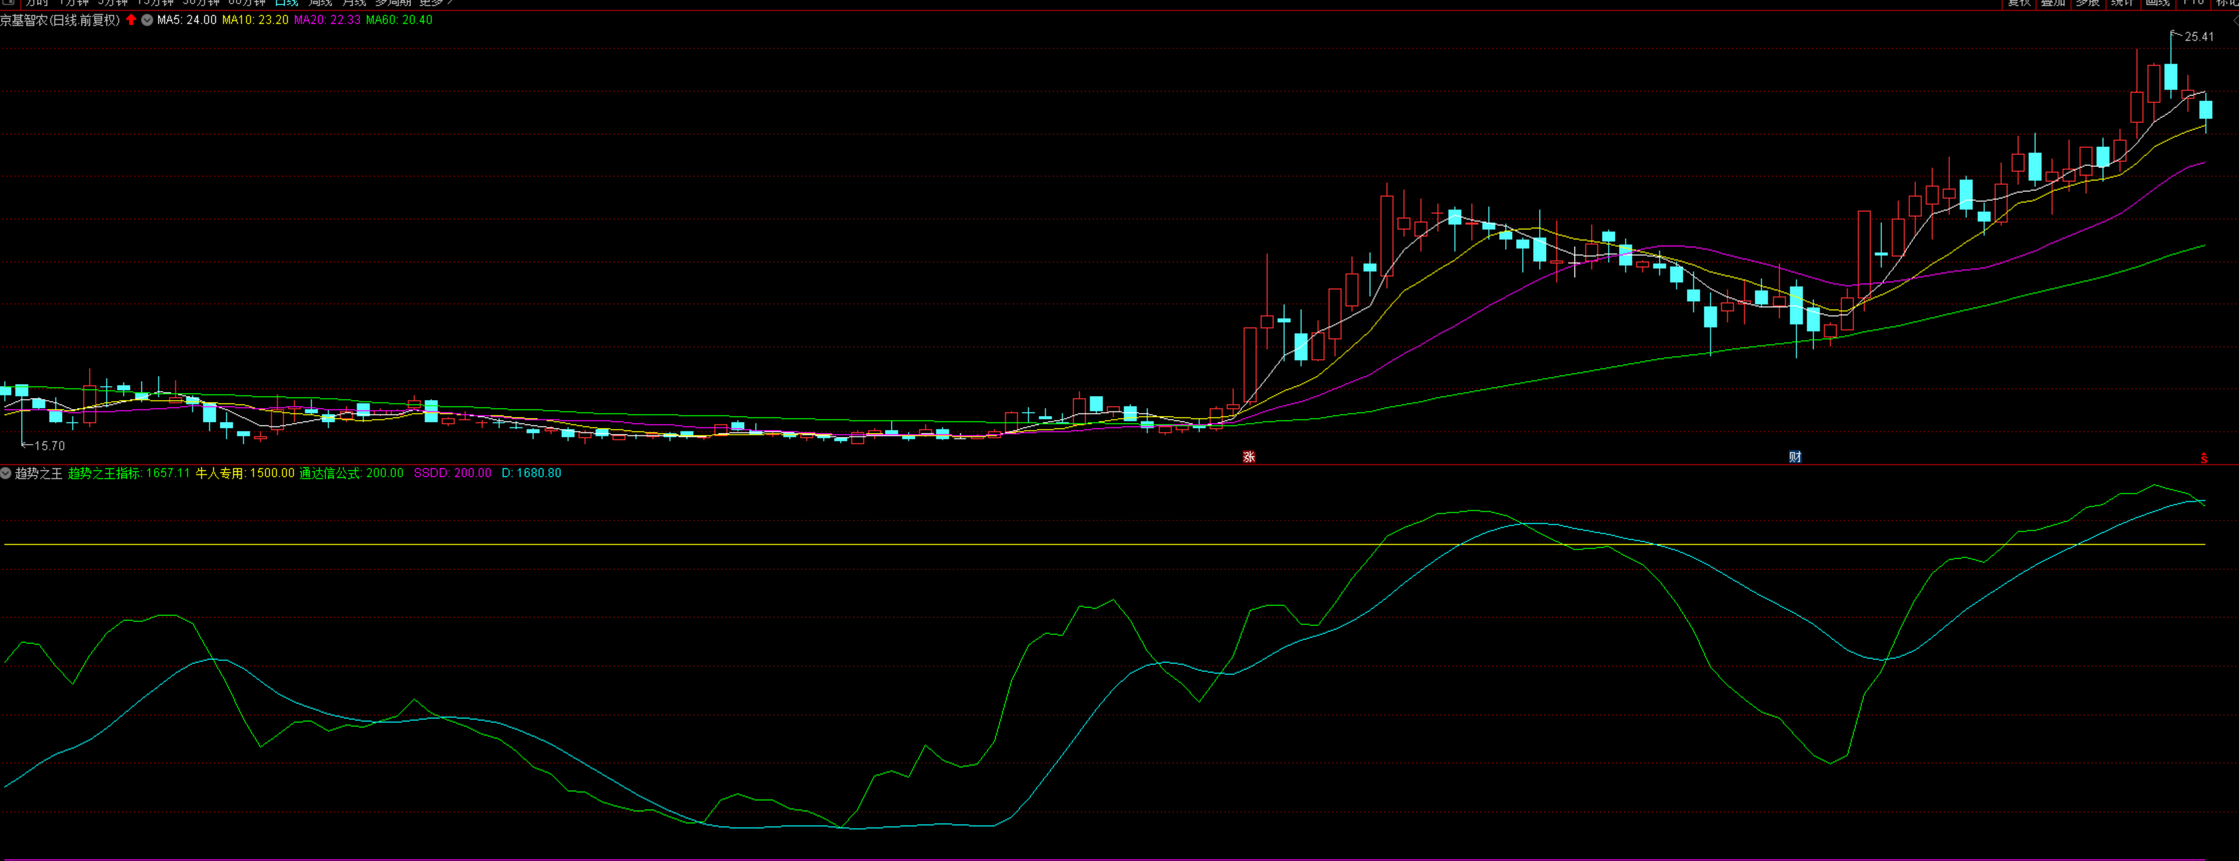Click the blue 财 marker on the timeline
The image size is (2239, 861).
click(x=1795, y=457)
